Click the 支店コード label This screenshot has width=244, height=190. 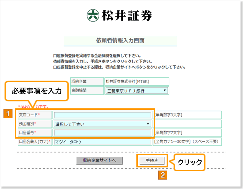(29, 115)
